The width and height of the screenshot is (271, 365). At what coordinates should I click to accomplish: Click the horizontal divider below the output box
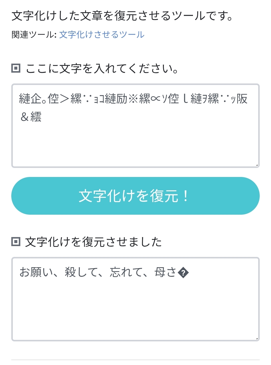coord(135,360)
